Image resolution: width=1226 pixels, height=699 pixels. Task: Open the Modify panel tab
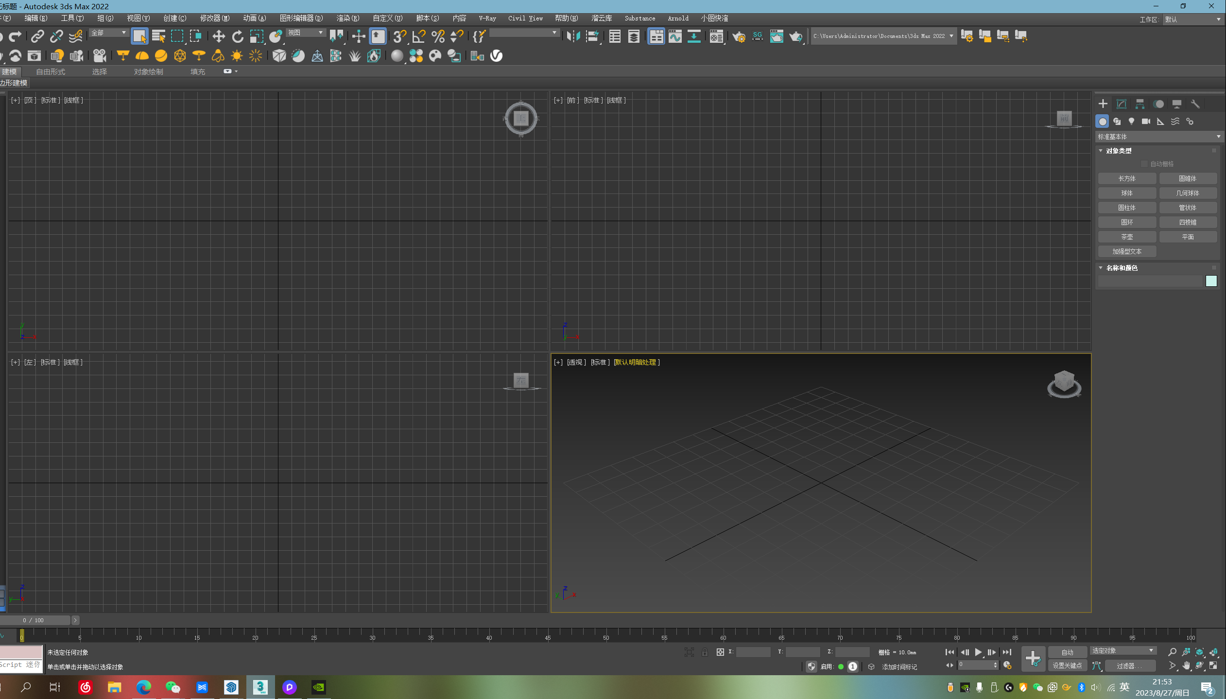pyautogui.click(x=1122, y=104)
